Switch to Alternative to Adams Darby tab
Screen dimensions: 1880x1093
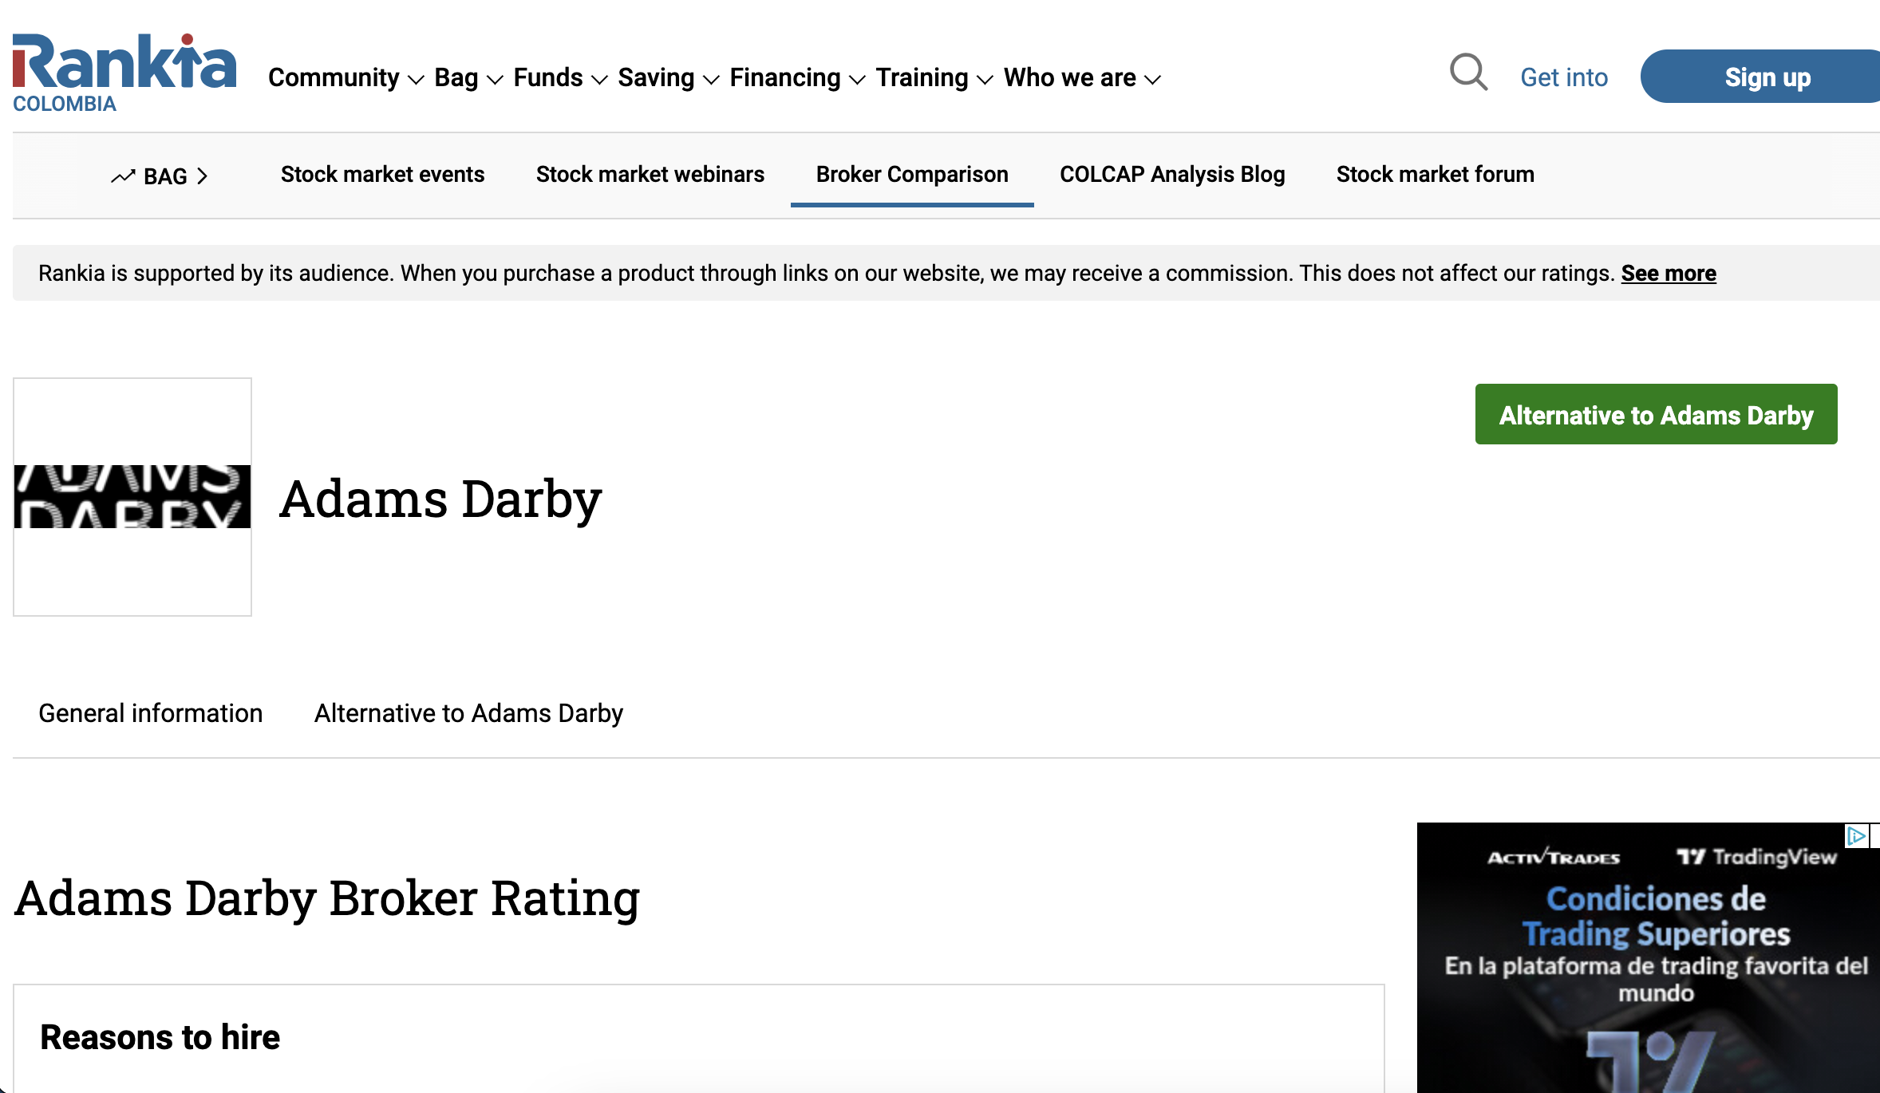click(x=468, y=712)
